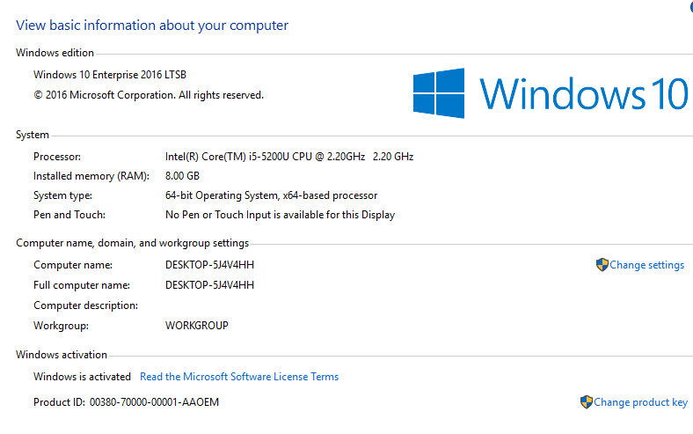
Task: Click the Pen and Touch availability text
Action: tap(280, 215)
